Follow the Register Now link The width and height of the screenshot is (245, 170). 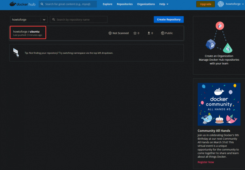[x=206, y=162]
